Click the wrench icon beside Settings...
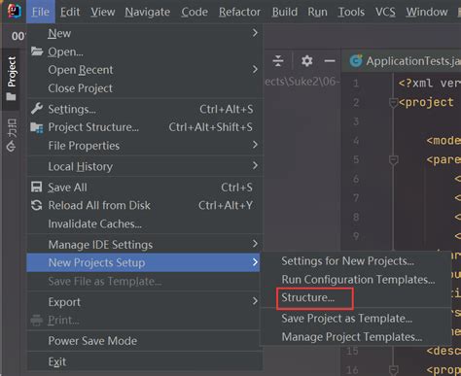The height and width of the screenshot is (376, 461). click(x=37, y=109)
